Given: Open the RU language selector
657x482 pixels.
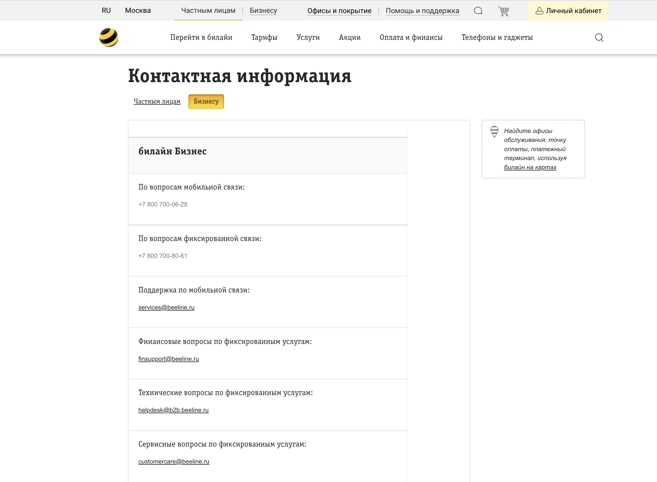Looking at the screenshot, I should click(106, 10).
